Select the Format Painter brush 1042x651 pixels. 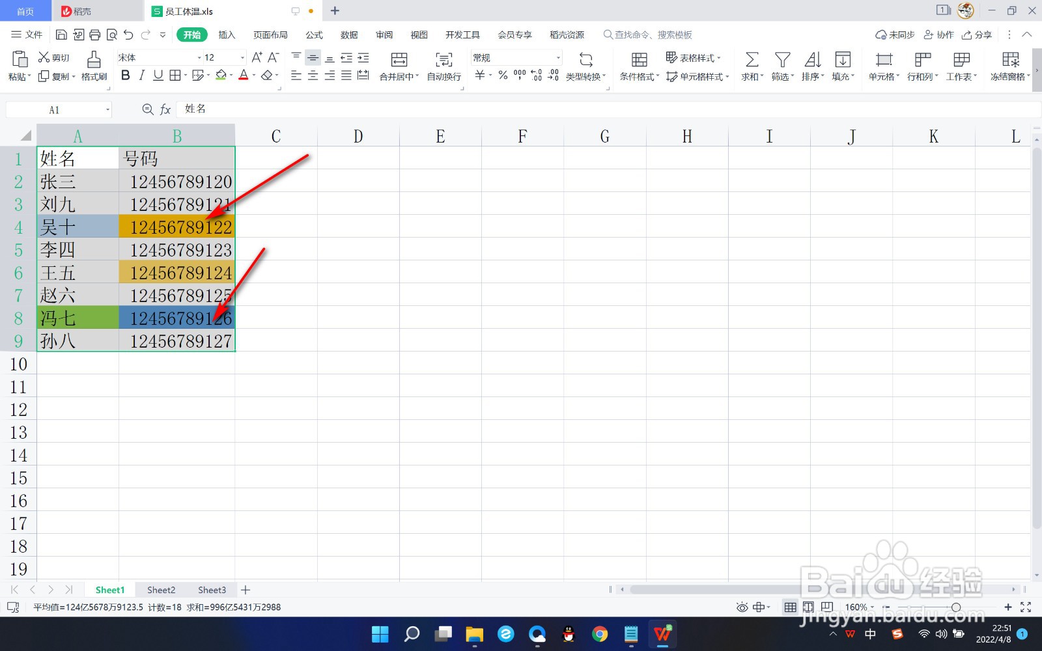tap(94, 59)
